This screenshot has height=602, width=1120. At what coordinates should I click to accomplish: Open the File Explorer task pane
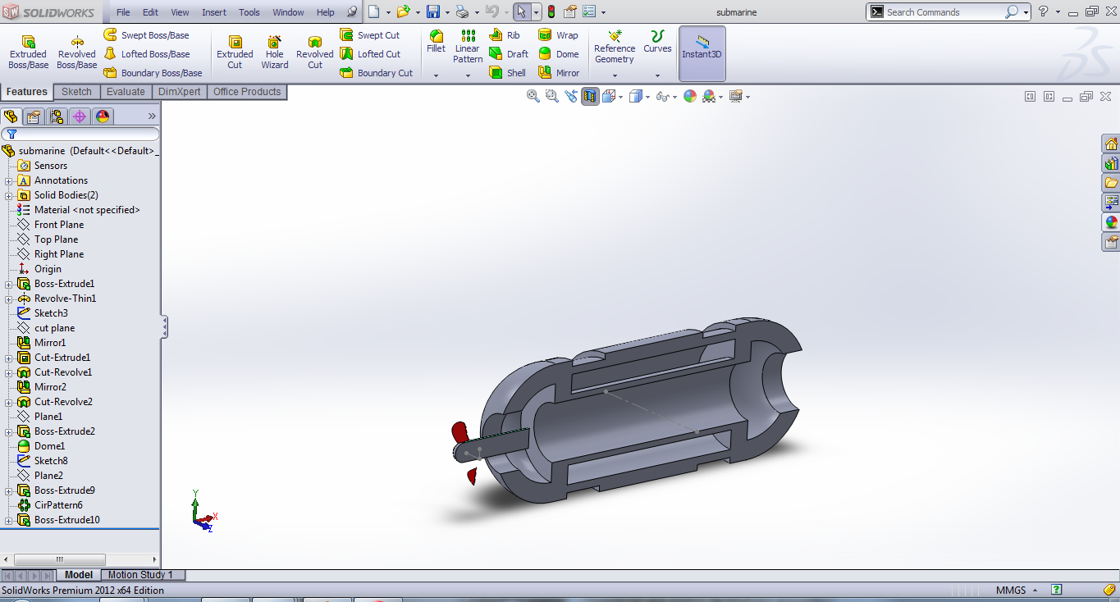click(x=1111, y=182)
